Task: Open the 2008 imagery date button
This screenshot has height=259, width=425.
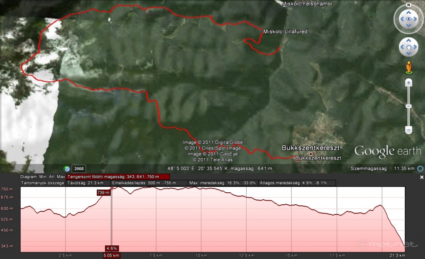Action: (78, 169)
